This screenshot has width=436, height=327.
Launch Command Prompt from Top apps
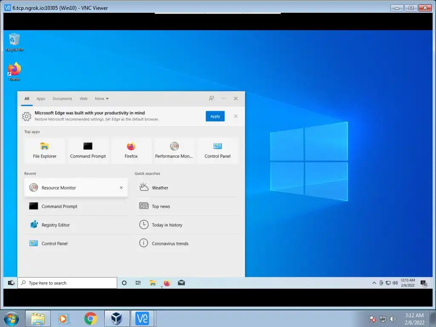(88, 150)
